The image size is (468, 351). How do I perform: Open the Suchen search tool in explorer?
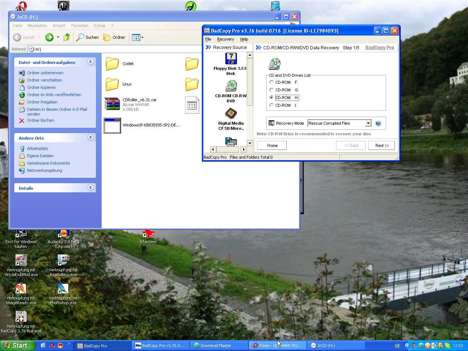(87, 37)
